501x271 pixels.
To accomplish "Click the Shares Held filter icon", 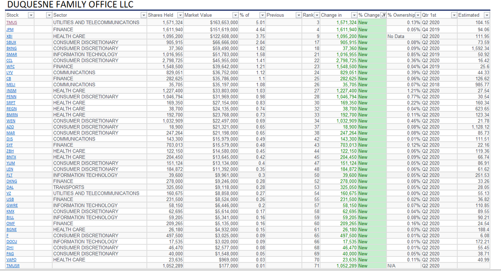I will pyautogui.click(x=180, y=15).
